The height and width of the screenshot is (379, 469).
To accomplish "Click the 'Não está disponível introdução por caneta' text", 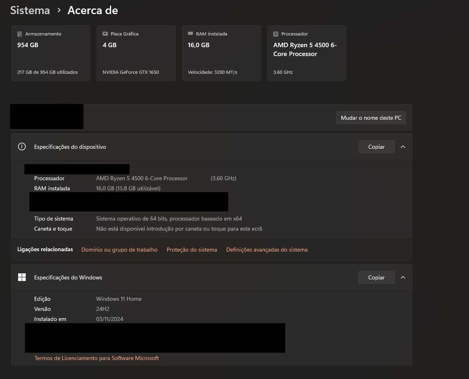I will click(x=179, y=229).
